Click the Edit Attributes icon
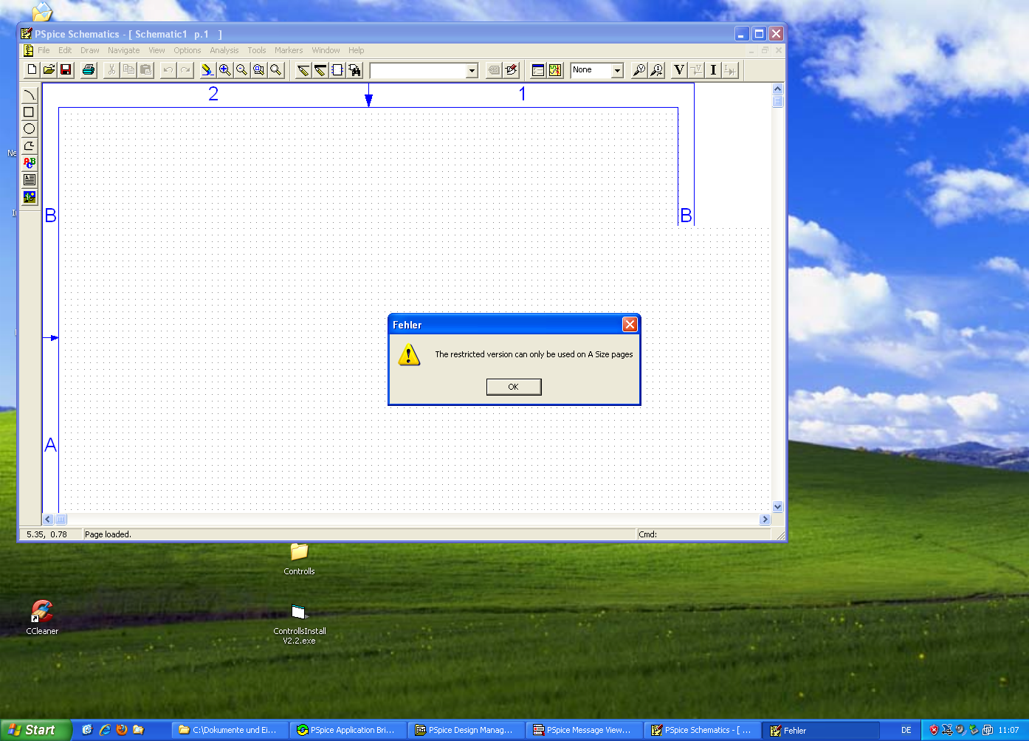The height and width of the screenshot is (741, 1029). tap(494, 70)
